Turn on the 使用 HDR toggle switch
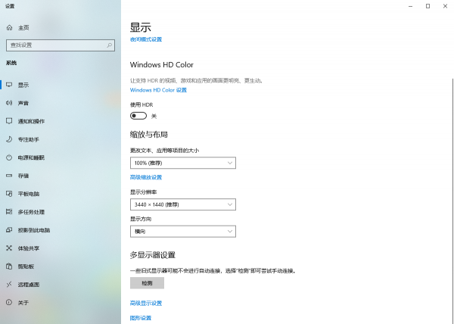This screenshot has height=324, width=454. pos(138,116)
